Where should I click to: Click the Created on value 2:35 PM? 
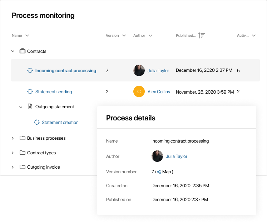[180, 185]
